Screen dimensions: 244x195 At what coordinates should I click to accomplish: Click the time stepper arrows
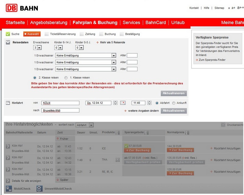(149, 103)
